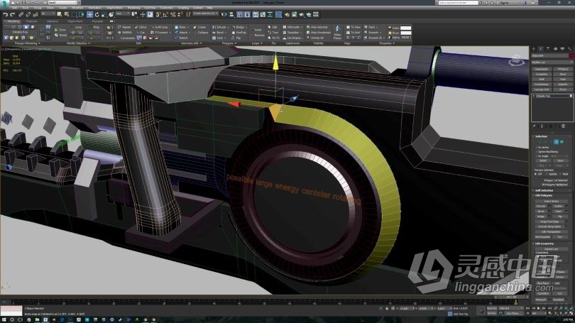Click Make Planar in ribbon Align panel

click(337, 32)
